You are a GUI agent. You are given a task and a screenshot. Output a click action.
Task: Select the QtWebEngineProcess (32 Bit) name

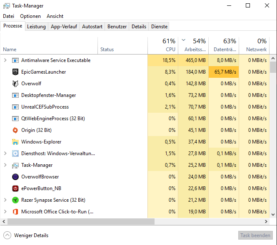[53, 119]
